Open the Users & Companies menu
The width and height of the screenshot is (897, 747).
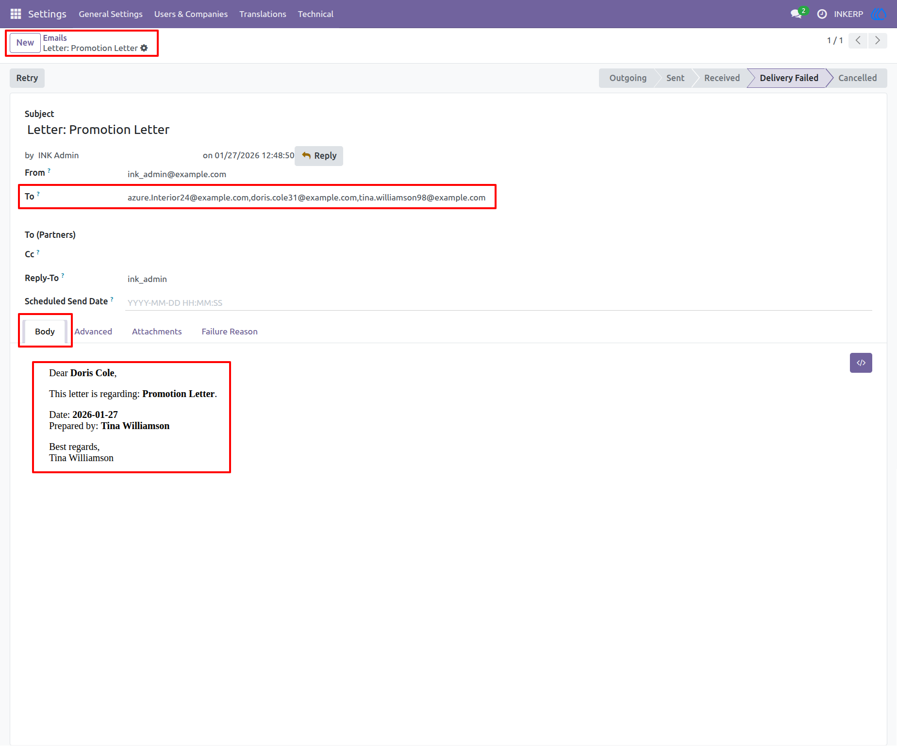tap(191, 14)
